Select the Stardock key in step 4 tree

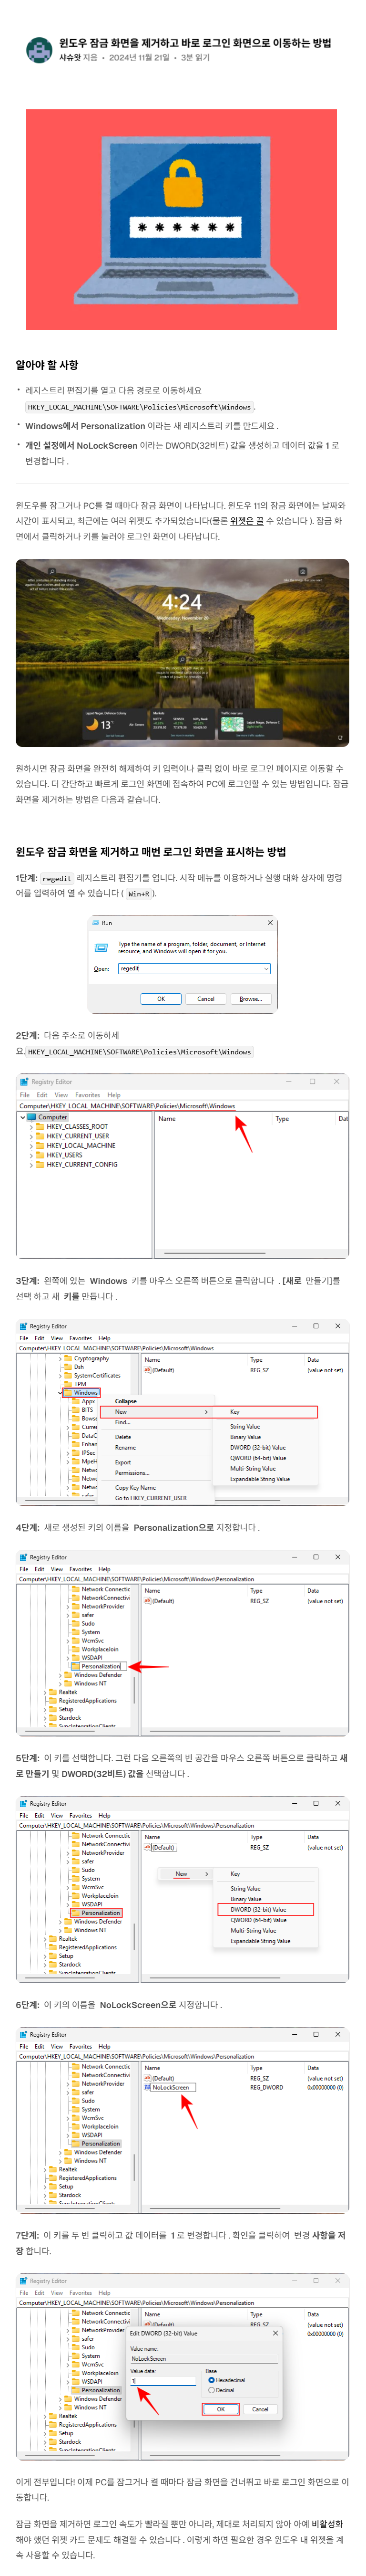point(70,1718)
